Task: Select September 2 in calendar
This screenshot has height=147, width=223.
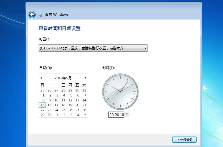Action: (x=50, y=95)
